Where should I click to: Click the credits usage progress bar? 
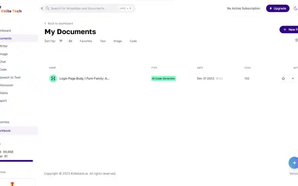pos(16,161)
